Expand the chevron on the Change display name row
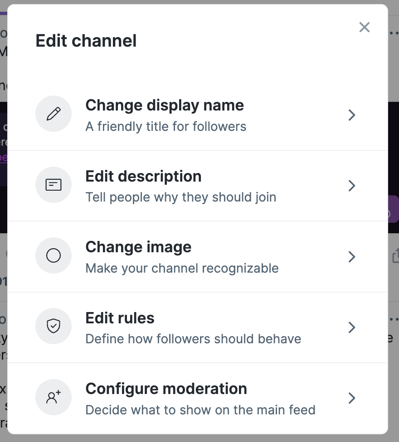This screenshot has height=442, width=399. [351, 115]
